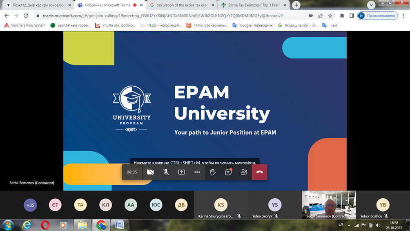Viewport: 410px width, 231px height.
Task: Click the 08:35 meeting timer
Action: click(132, 172)
